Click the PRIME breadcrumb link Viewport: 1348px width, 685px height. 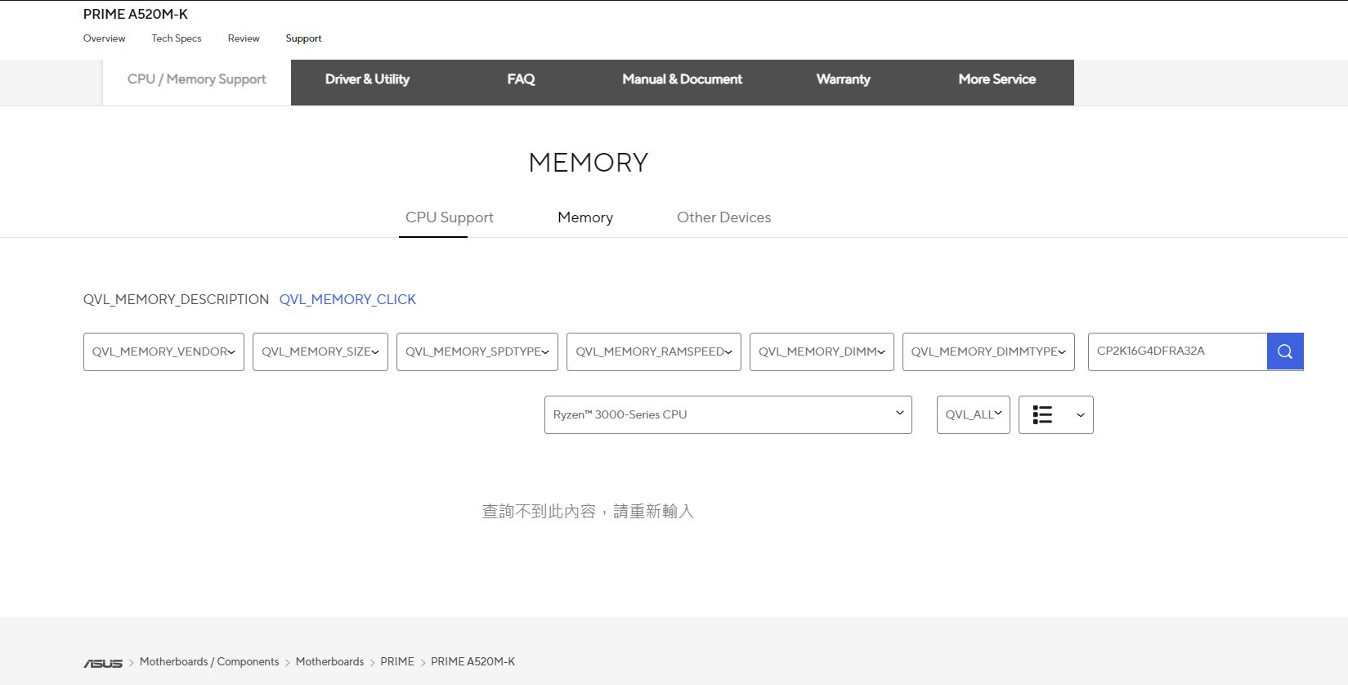[x=397, y=662]
